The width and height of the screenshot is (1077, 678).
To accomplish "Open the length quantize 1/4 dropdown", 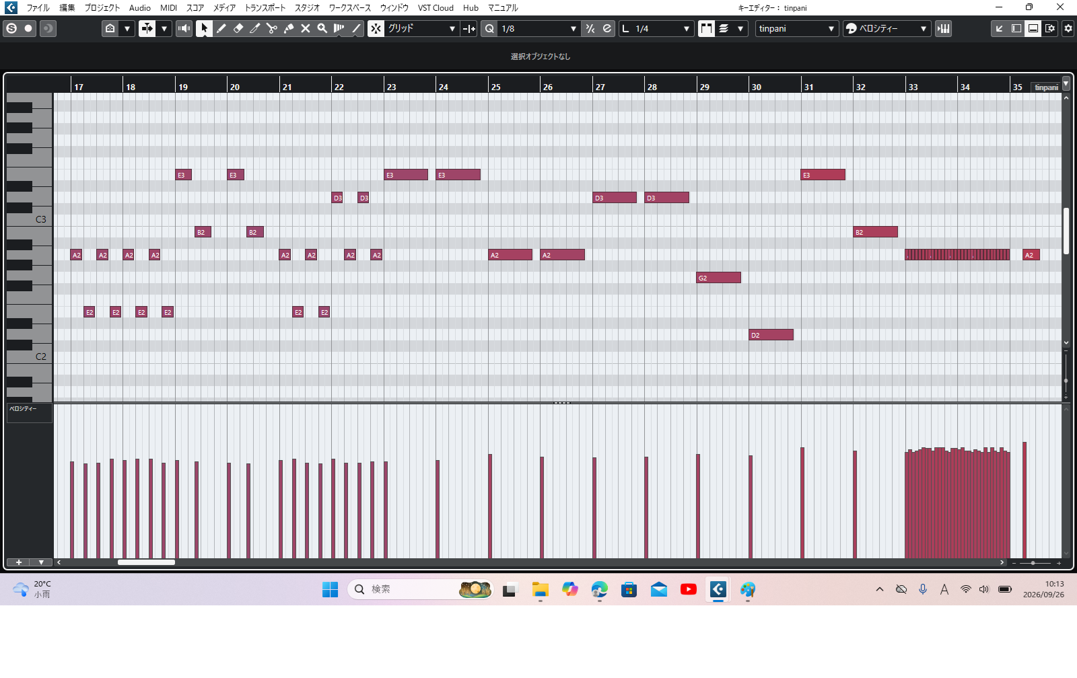I will 656,28.
